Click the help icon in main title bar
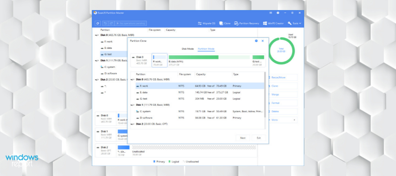 [278, 13]
